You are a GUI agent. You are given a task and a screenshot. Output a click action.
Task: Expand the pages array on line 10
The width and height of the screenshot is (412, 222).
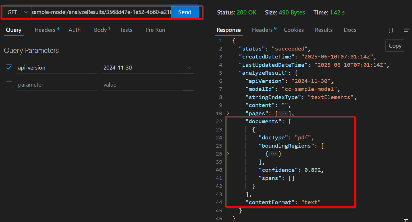click(x=227, y=113)
